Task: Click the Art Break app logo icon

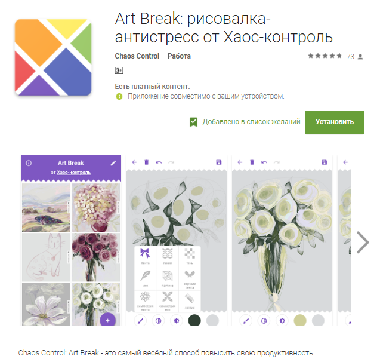Action: click(x=53, y=57)
